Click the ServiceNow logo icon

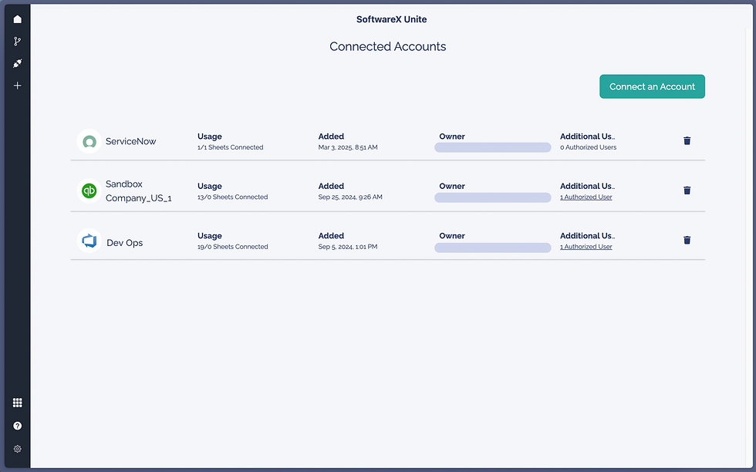89,141
